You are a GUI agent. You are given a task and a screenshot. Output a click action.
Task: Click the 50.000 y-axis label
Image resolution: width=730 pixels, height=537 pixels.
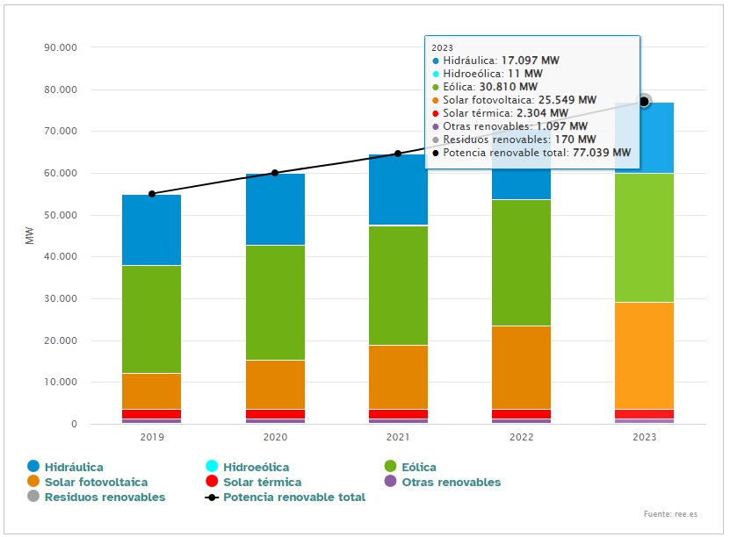point(61,215)
